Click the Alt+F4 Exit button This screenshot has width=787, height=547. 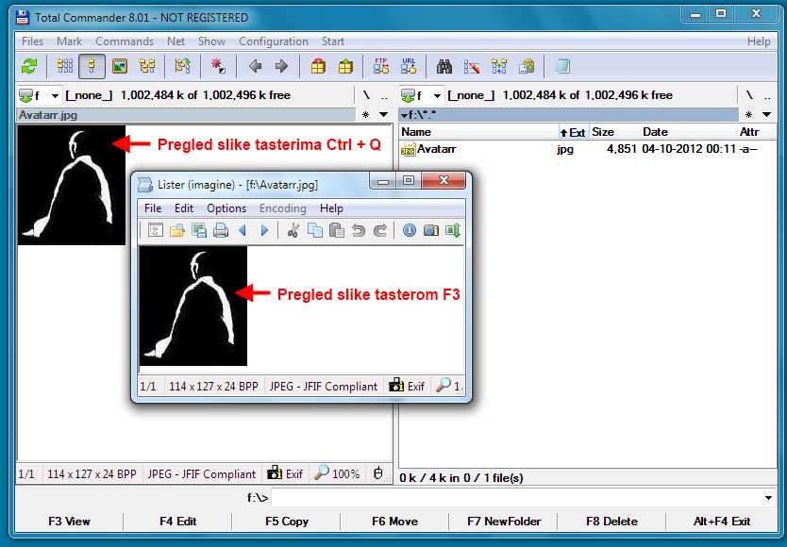[x=722, y=522]
